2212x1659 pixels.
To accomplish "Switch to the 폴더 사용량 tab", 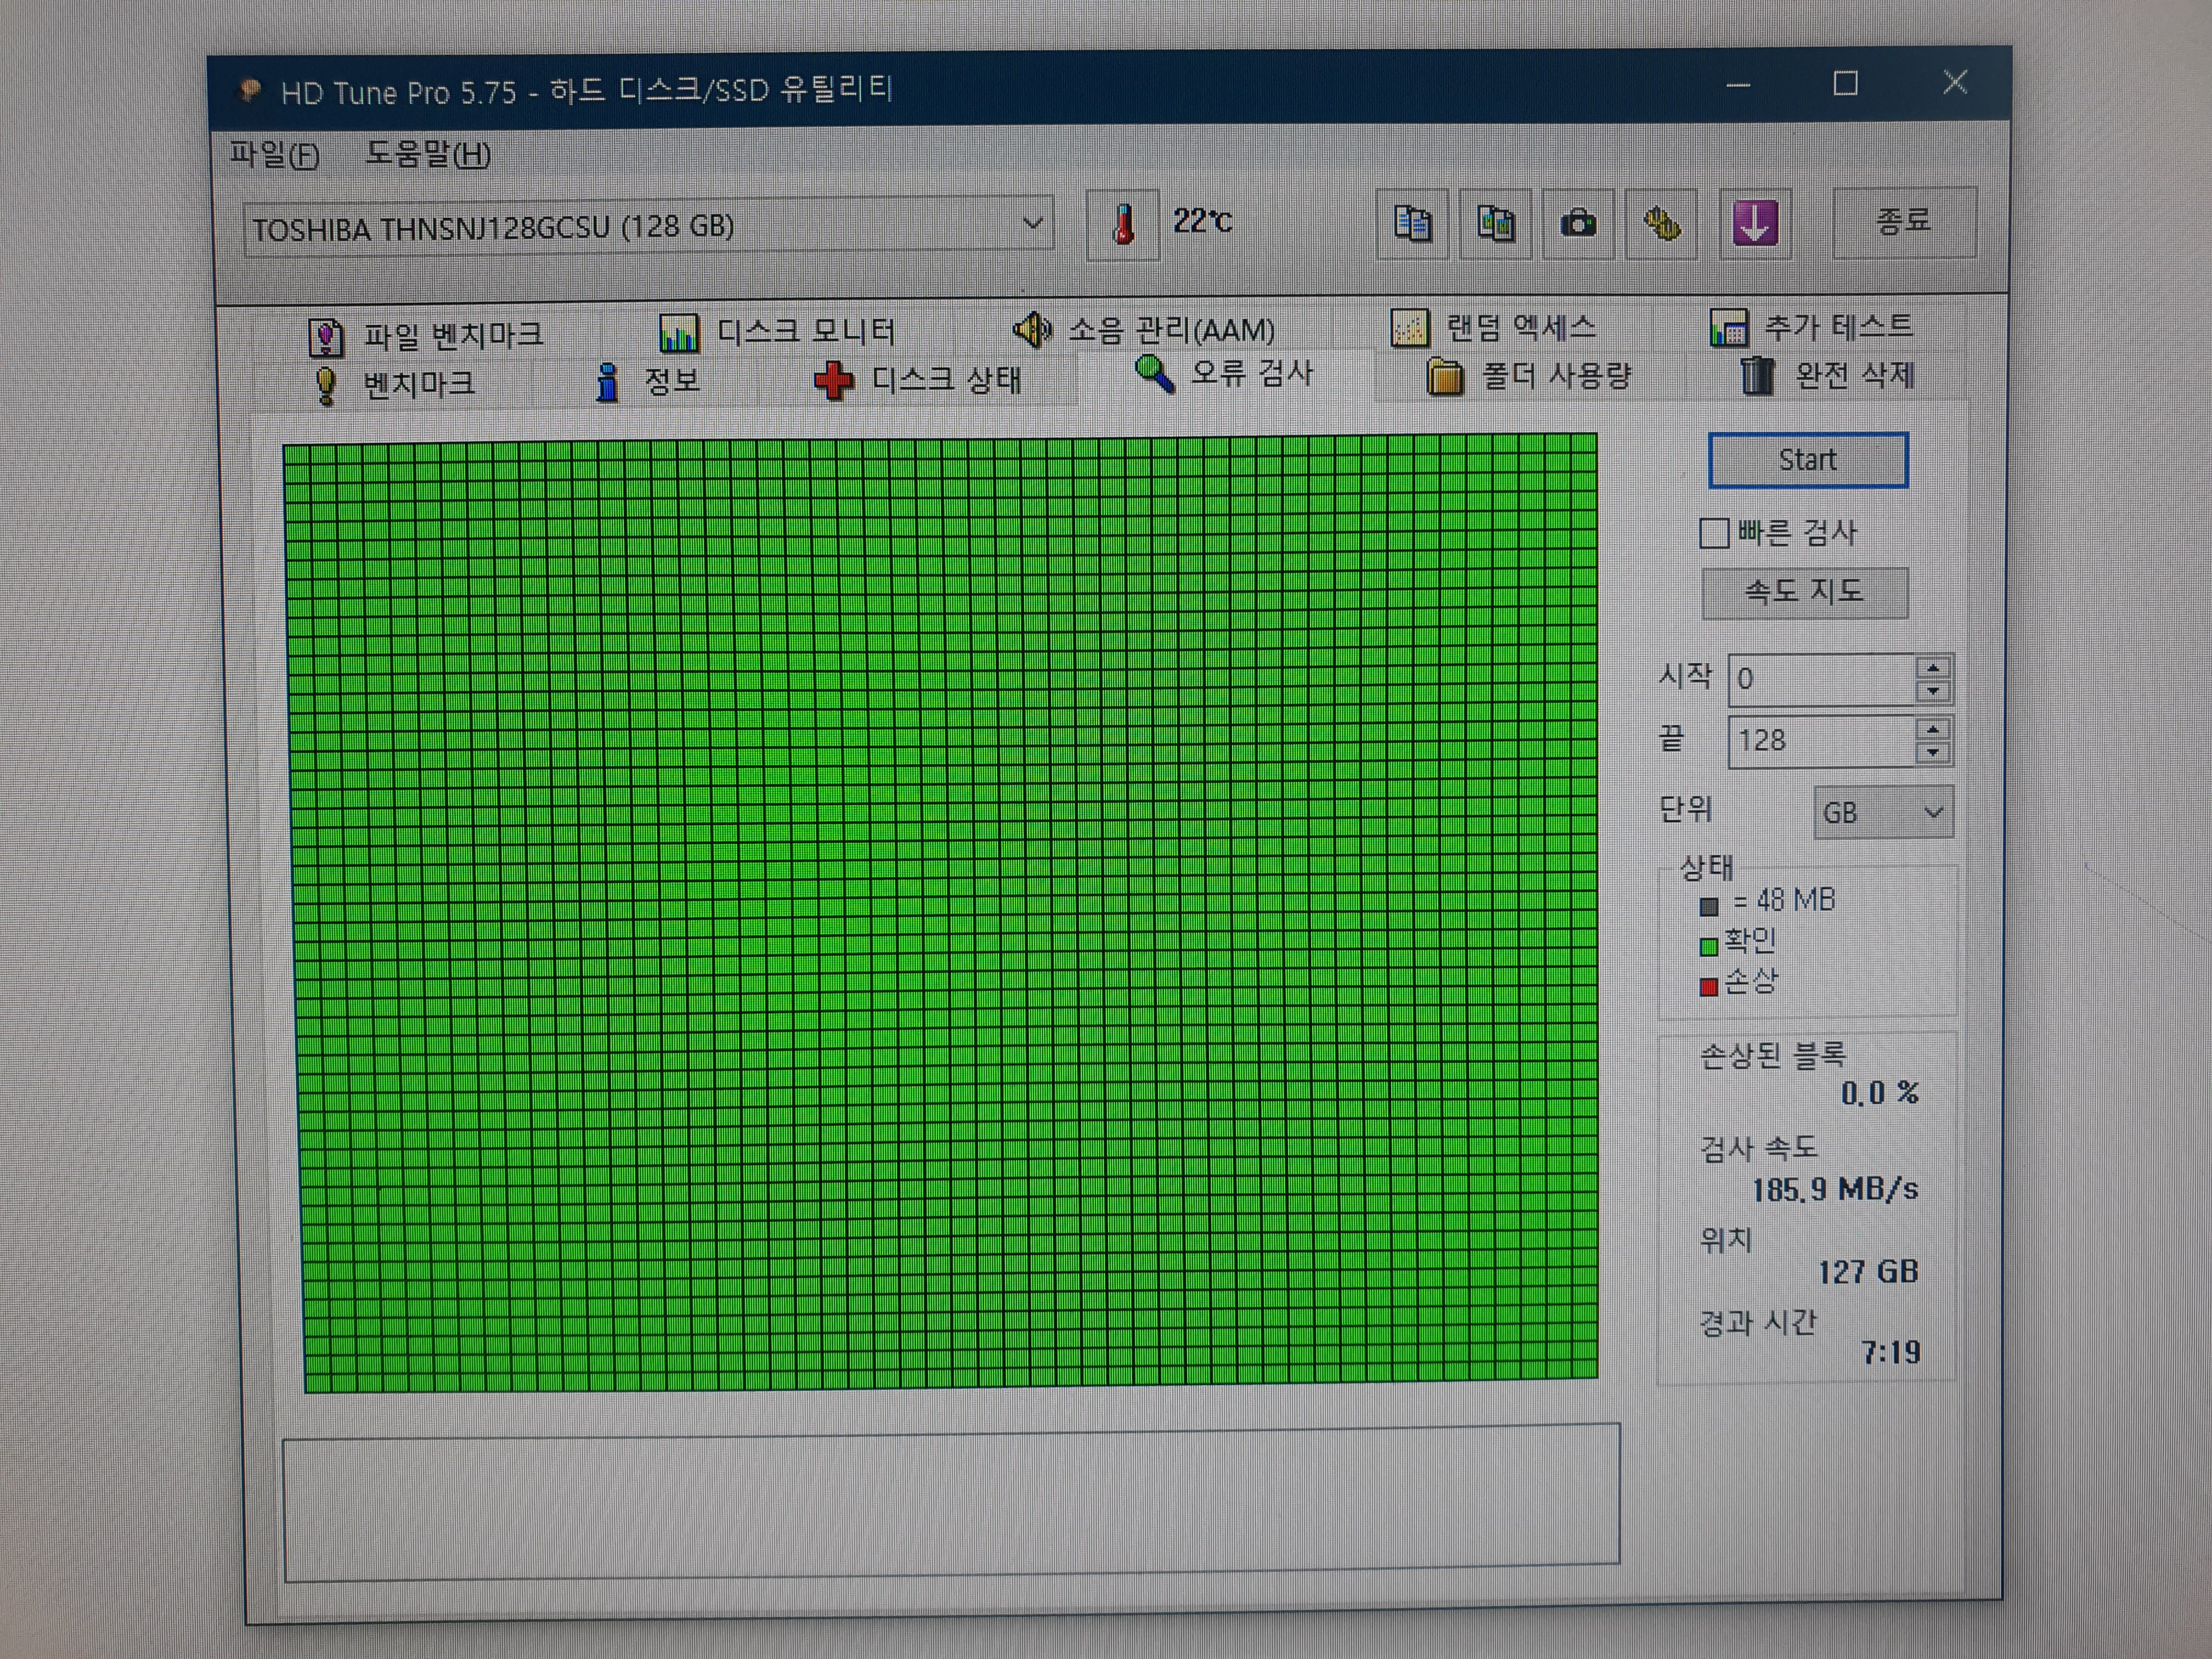I will 1528,376.
